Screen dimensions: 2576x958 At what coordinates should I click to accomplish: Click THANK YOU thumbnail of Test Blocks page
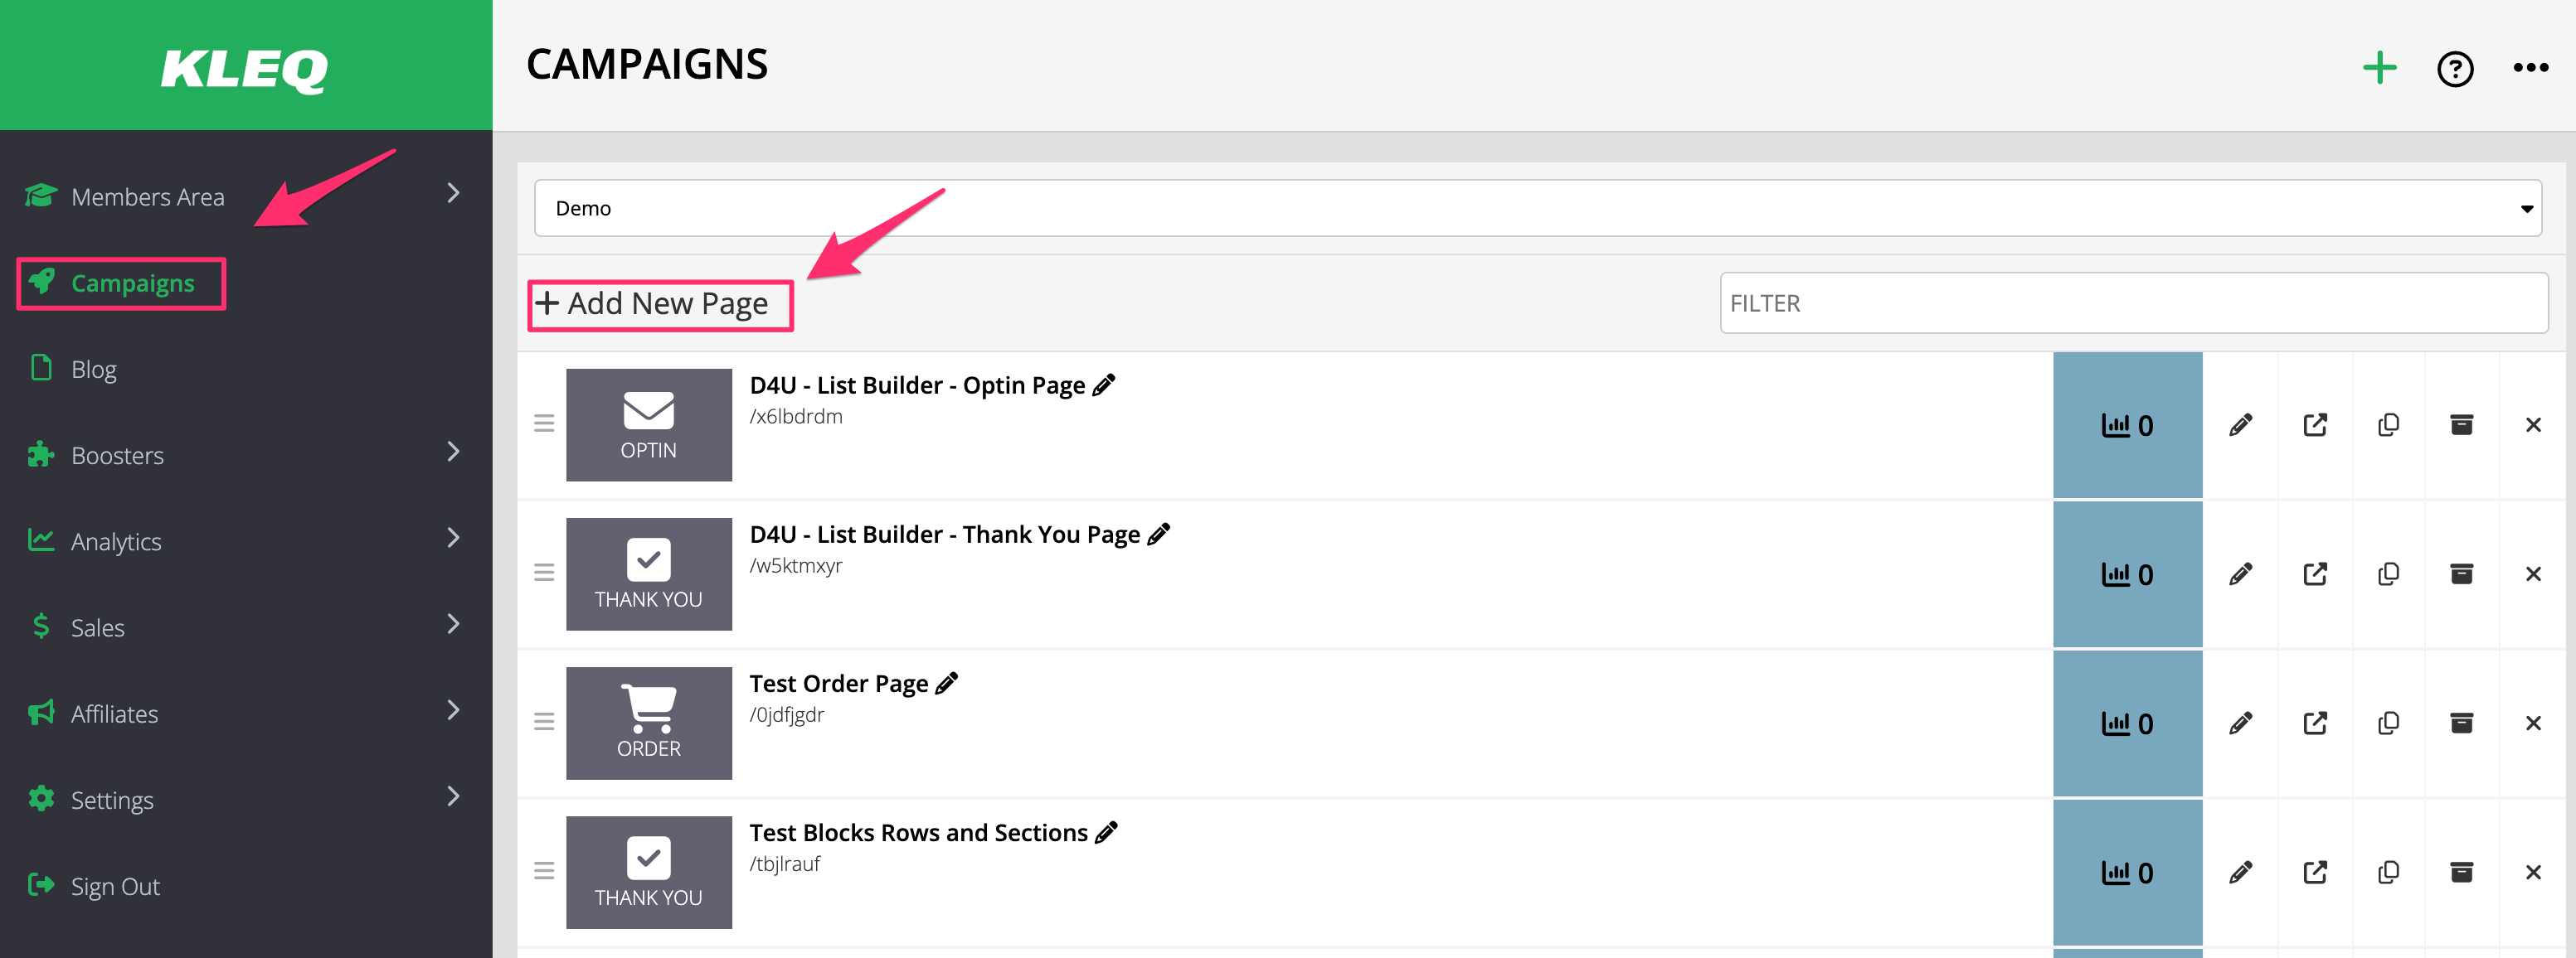click(x=649, y=872)
